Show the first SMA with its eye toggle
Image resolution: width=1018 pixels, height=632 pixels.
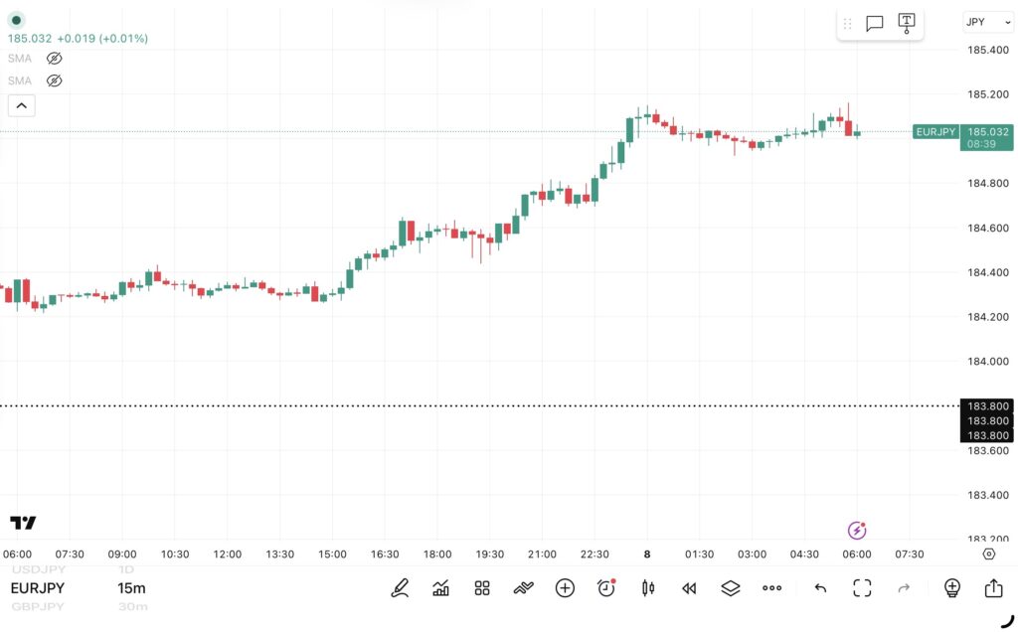point(54,58)
